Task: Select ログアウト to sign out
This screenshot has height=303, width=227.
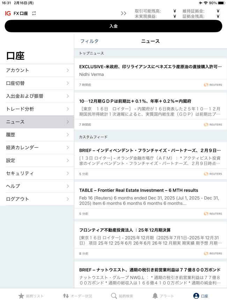Action: [37, 199]
